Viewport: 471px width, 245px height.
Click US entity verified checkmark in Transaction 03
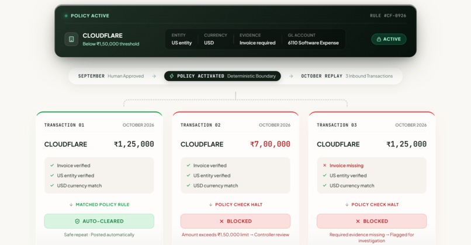[324, 176]
